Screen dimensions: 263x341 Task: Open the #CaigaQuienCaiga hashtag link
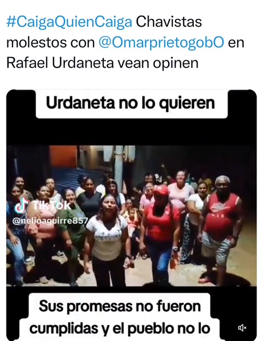[69, 22]
